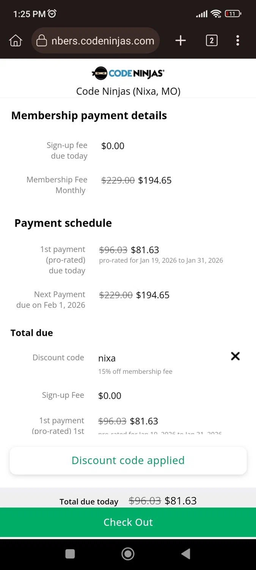The width and height of the screenshot is (256, 570).
Task: Tap the Payment schedule heading
Action: pyautogui.click(x=63, y=223)
